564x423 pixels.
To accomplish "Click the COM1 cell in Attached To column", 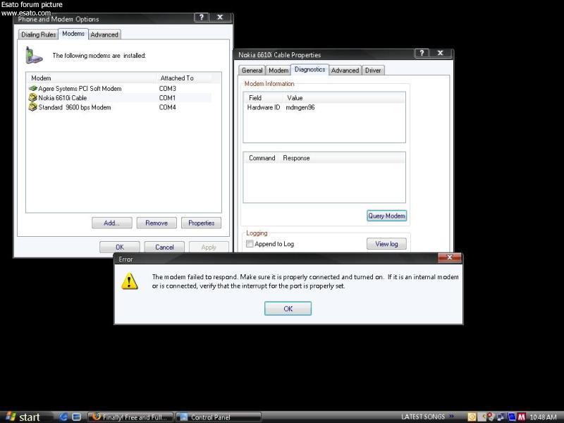I will (167, 98).
